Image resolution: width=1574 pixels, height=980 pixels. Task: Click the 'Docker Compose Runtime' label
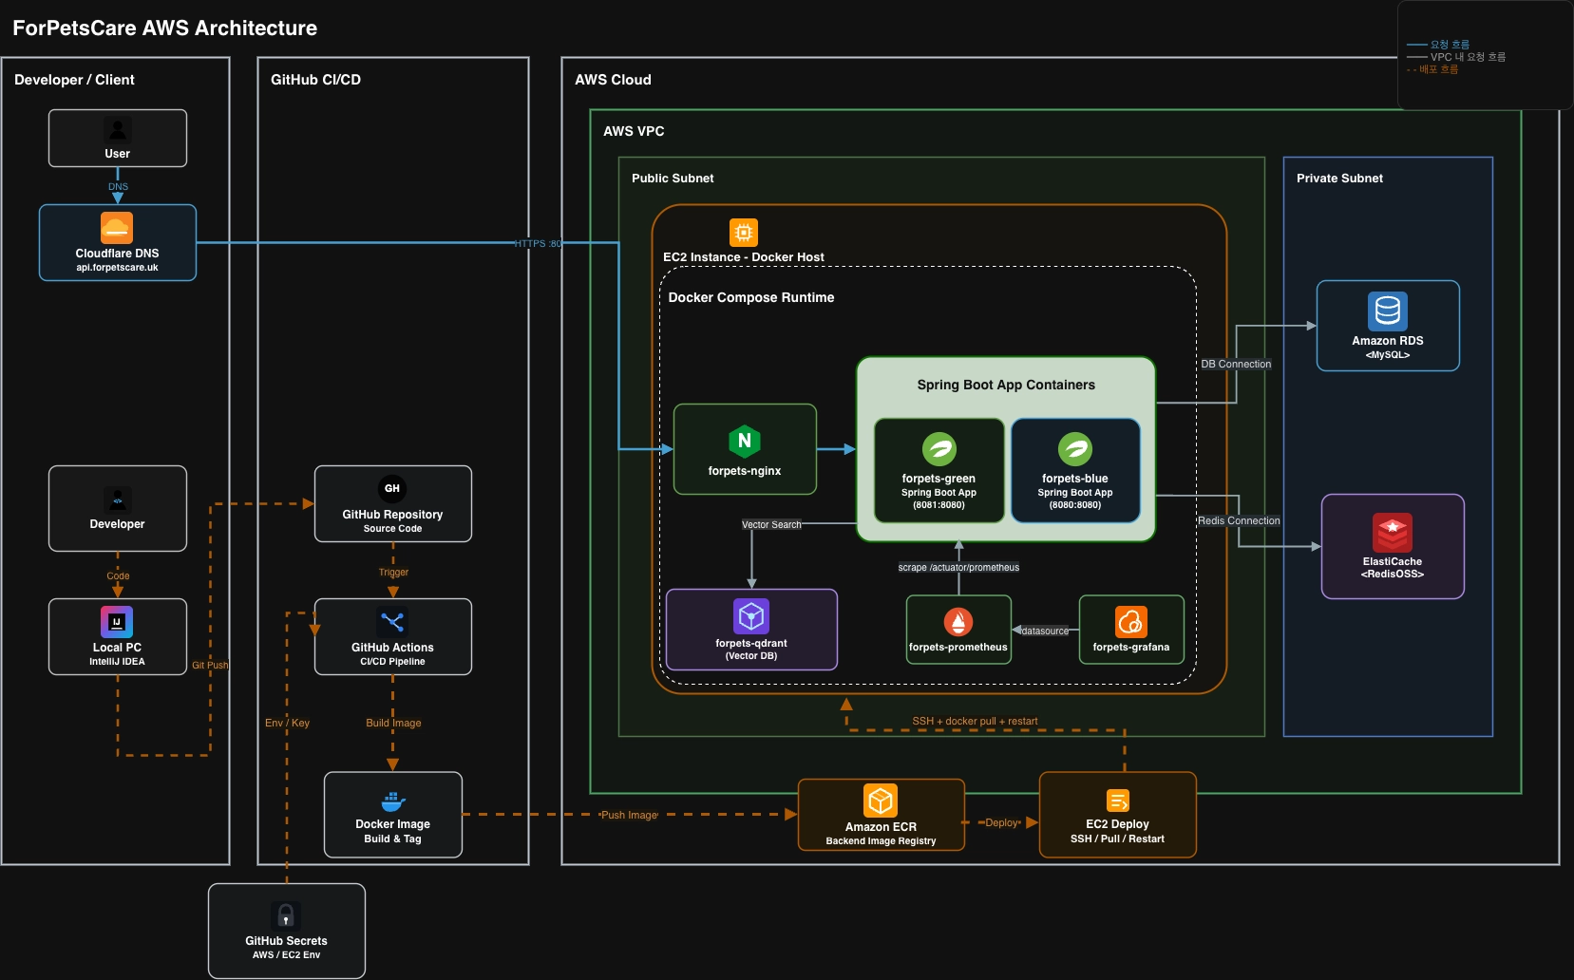tap(751, 297)
